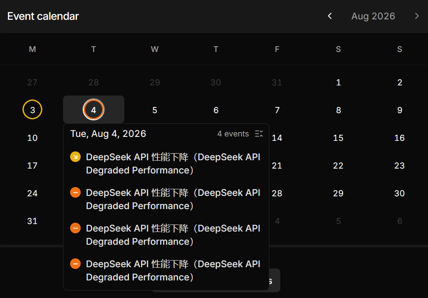428x298 pixels.
Task: Select August 3 with yellow ring
Action: click(32, 110)
